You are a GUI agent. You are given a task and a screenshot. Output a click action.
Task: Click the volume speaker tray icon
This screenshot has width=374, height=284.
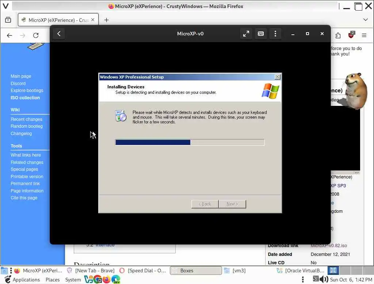pos(324,279)
